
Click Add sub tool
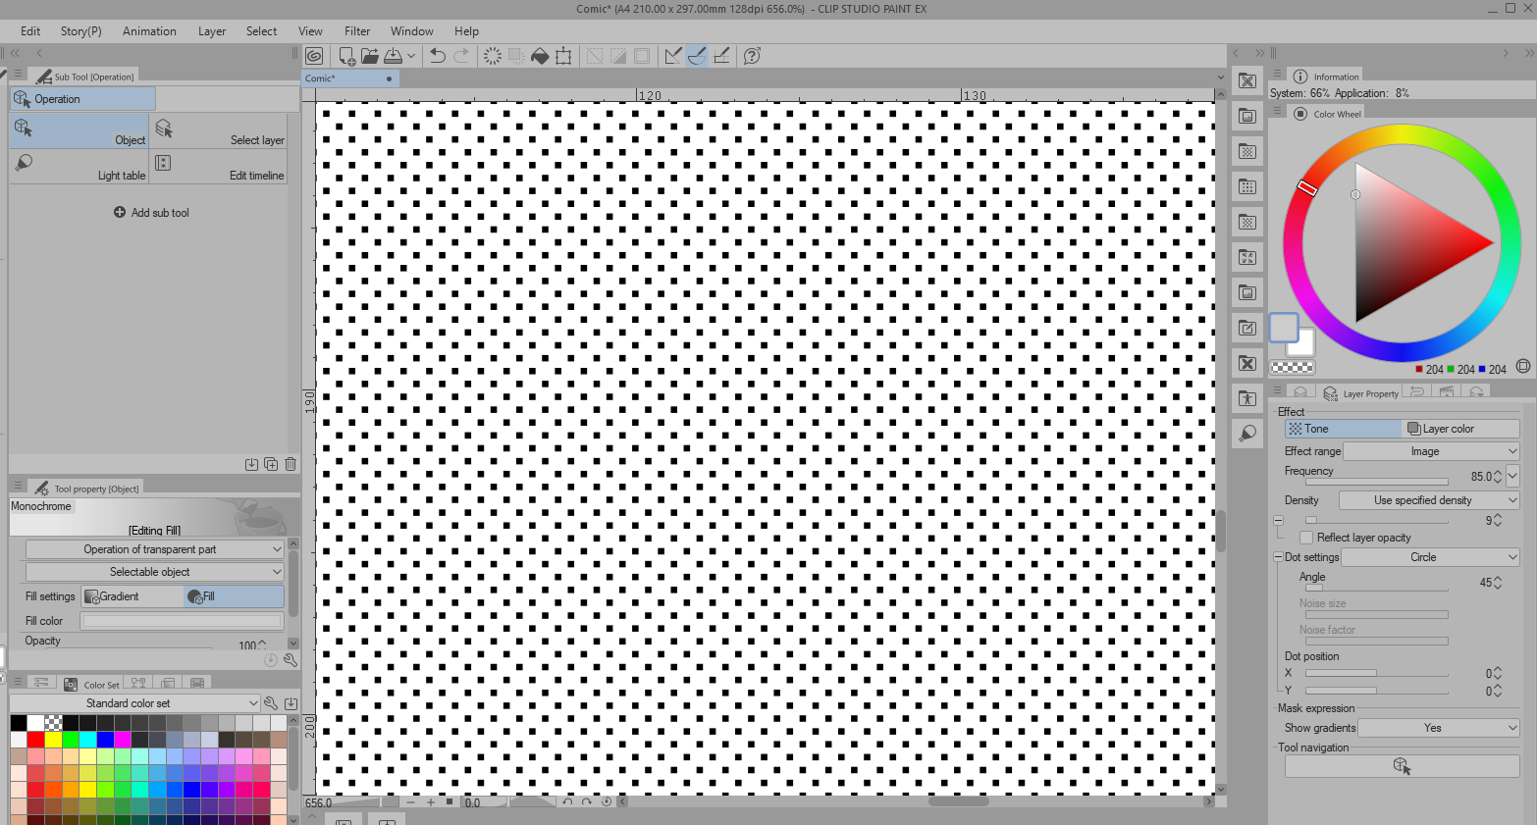click(151, 212)
